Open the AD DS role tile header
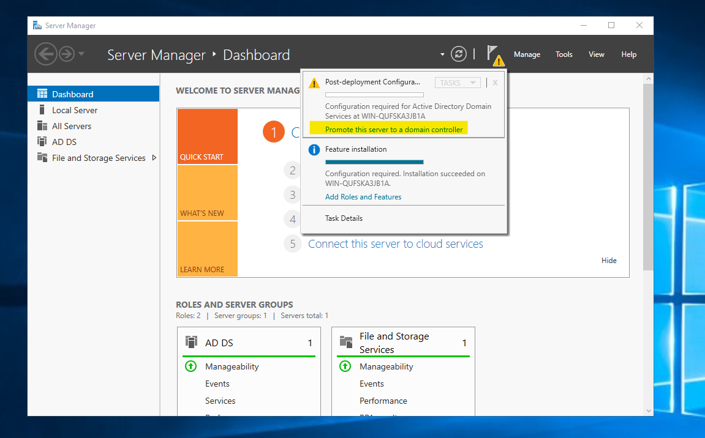705x438 pixels. pyautogui.click(x=249, y=343)
